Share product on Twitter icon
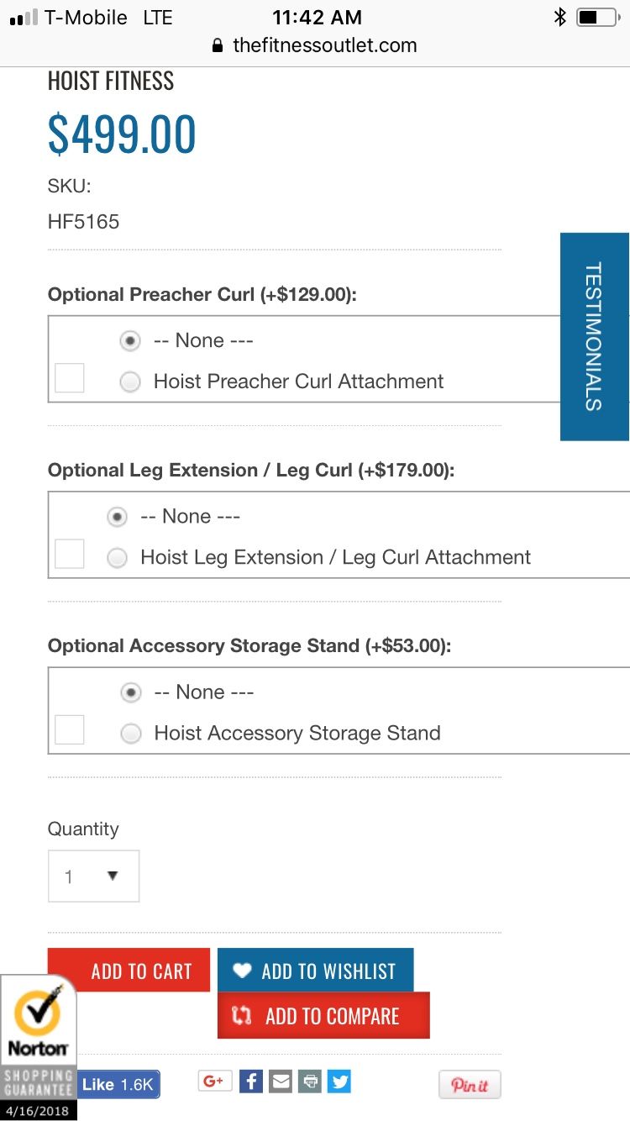630x1121 pixels. click(x=339, y=1081)
